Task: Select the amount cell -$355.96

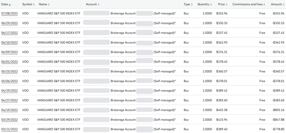Action: coord(278,13)
